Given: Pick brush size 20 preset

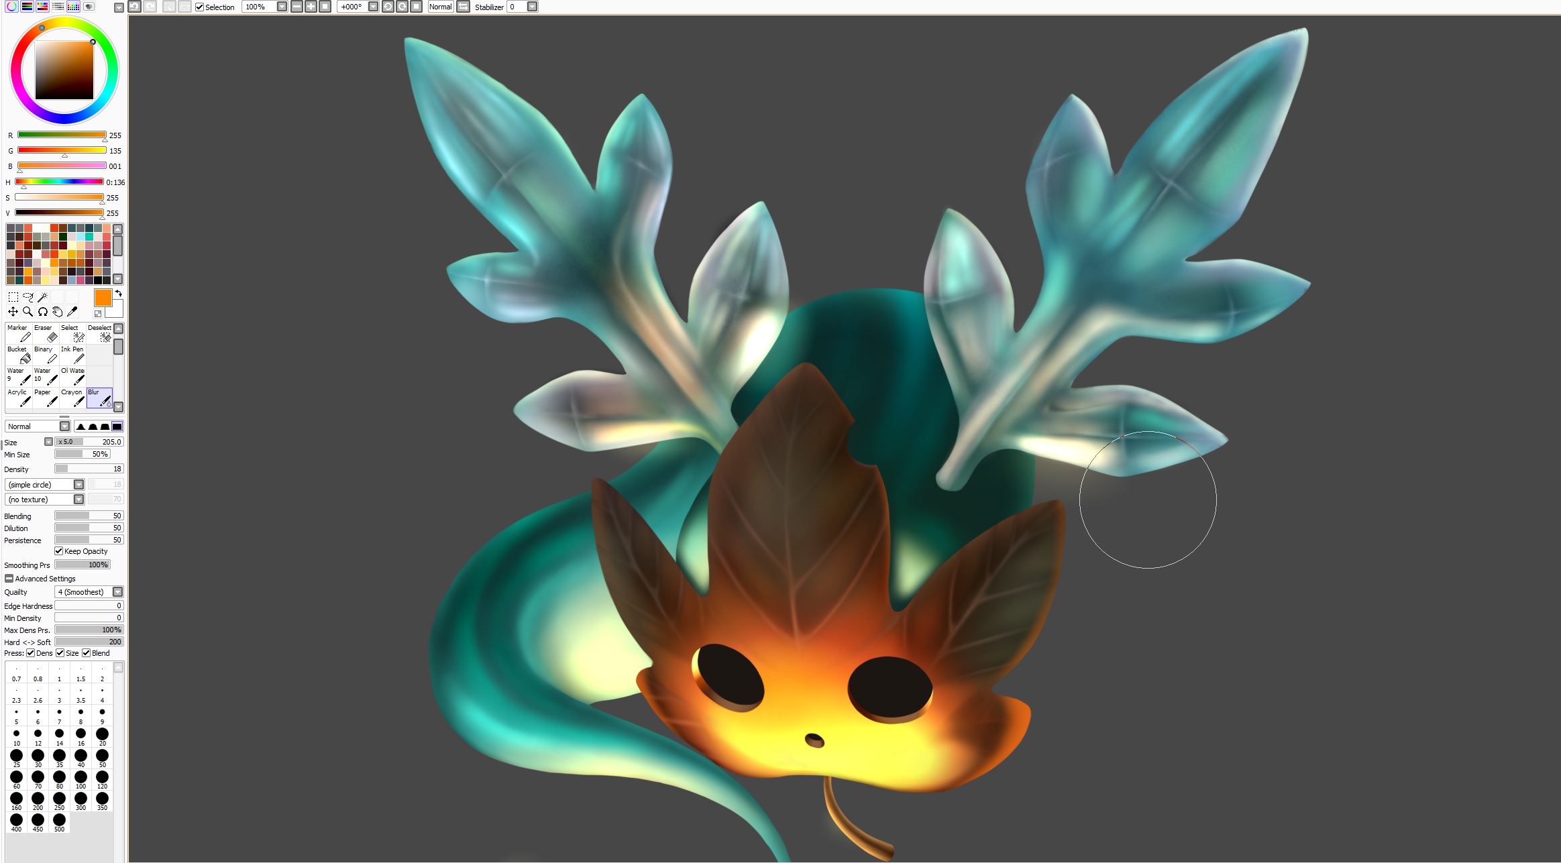Looking at the screenshot, I should (102, 737).
